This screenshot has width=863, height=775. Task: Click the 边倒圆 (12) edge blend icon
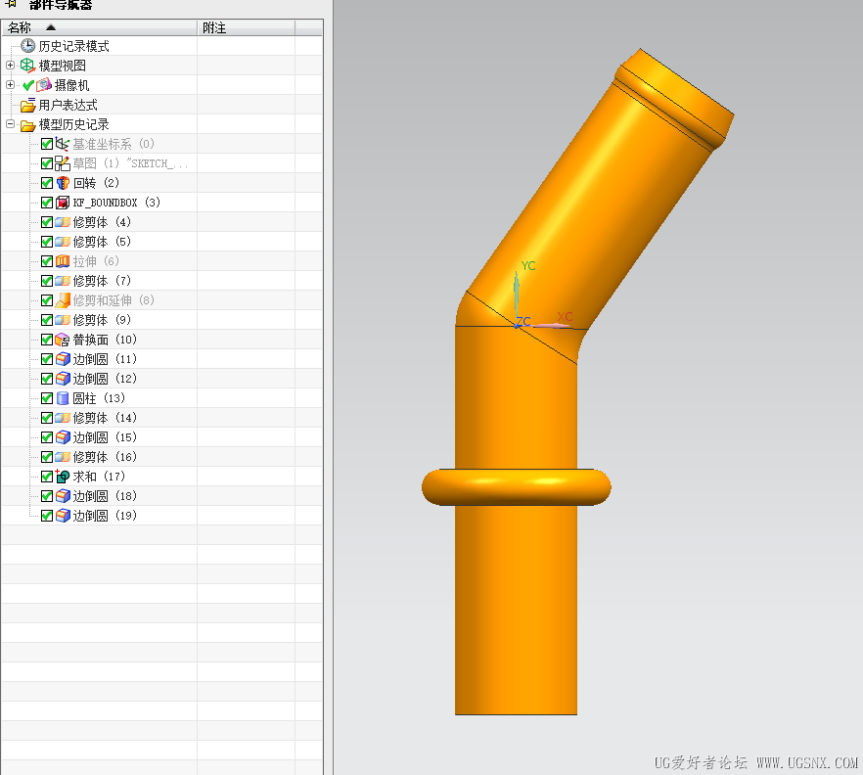(63, 379)
